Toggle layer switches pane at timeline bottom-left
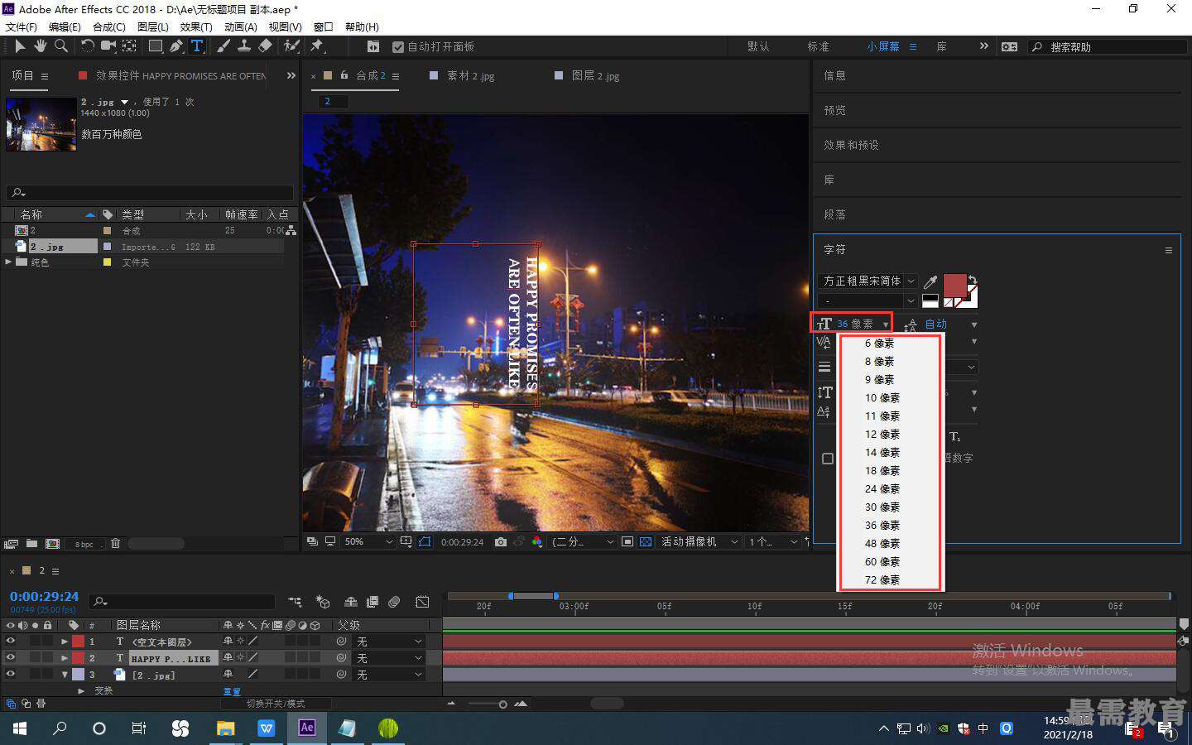The height and width of the screenshot is (745, 1192). point(11,704)
